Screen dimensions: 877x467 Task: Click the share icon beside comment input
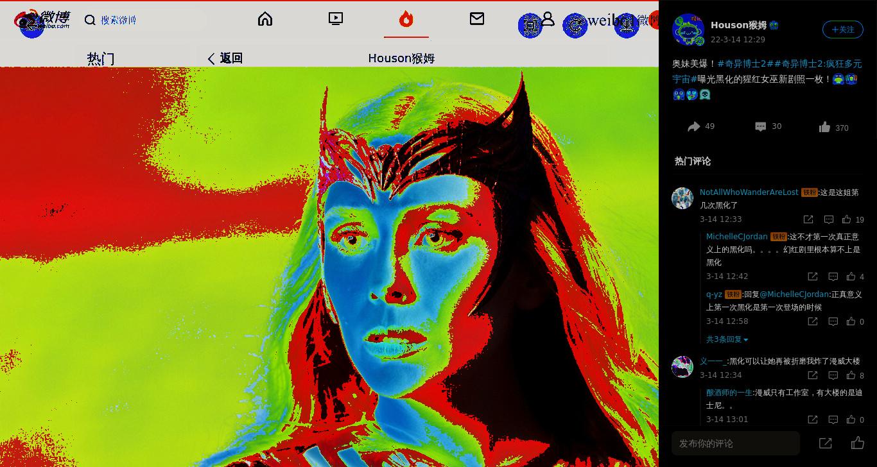coord(826,443)
